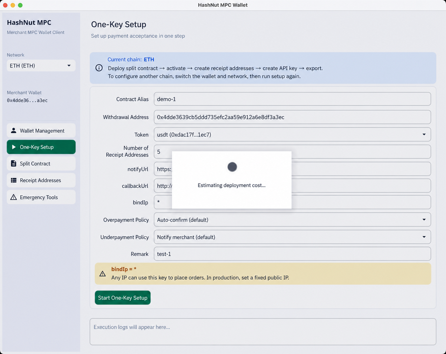Click the macOS yellow minimize window button
Viewport: 446px width, 354px height.
point(13,5)
